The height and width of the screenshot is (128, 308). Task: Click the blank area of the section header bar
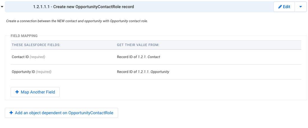[202, 7]
